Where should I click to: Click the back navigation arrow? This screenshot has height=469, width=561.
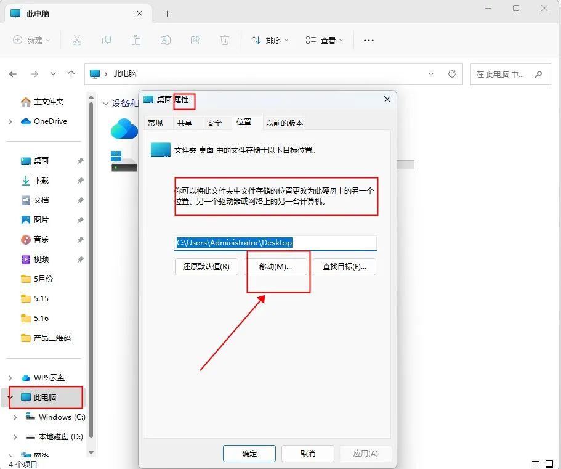(x=12, y=73)
